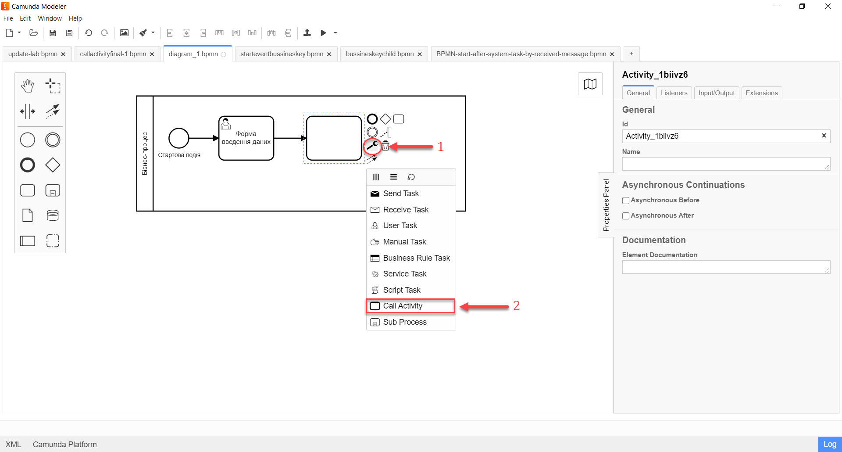
Task: Toggle the Log panel
Action: [830, 444]
